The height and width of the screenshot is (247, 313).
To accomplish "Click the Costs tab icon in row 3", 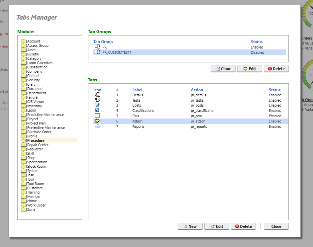I will (x=97, y=105).
